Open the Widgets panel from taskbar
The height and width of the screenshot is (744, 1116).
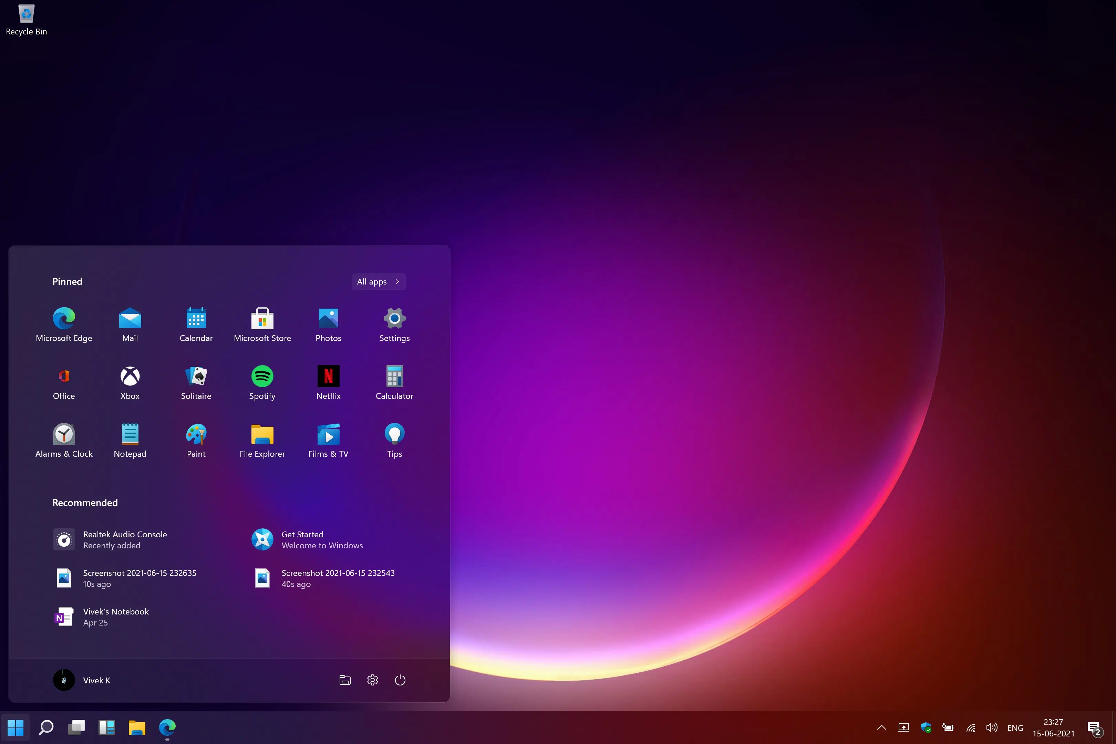pyautogui.click(x=107, y=727)
